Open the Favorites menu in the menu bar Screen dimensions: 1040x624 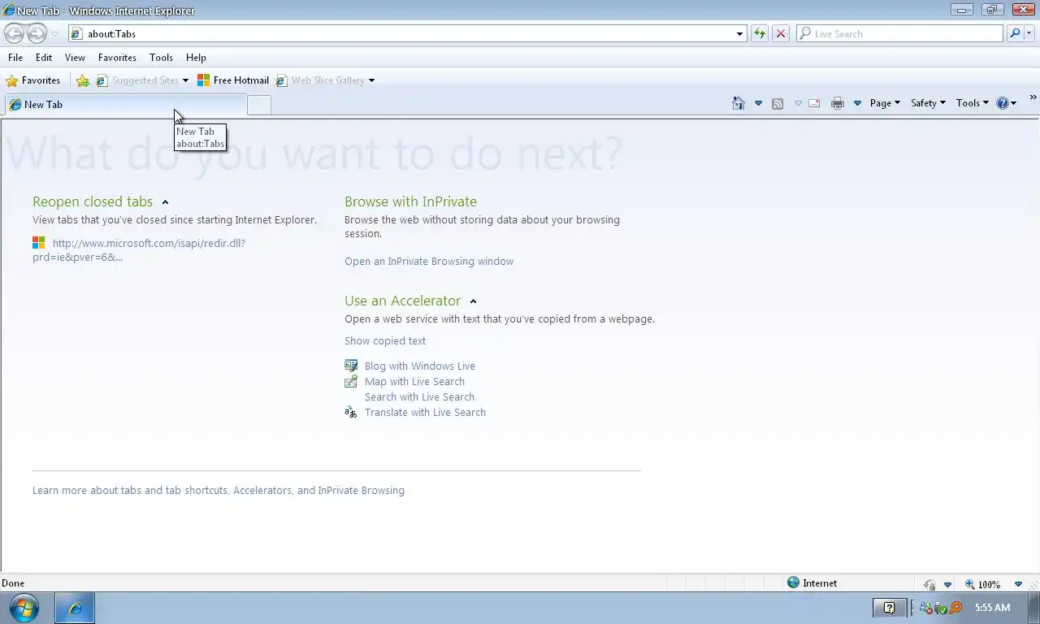117,58
